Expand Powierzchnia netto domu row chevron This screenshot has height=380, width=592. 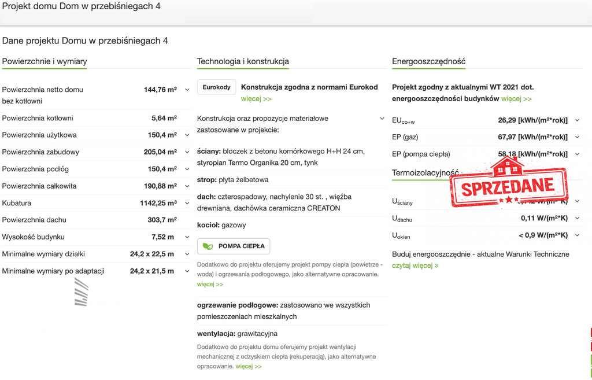tap(187, 90)
